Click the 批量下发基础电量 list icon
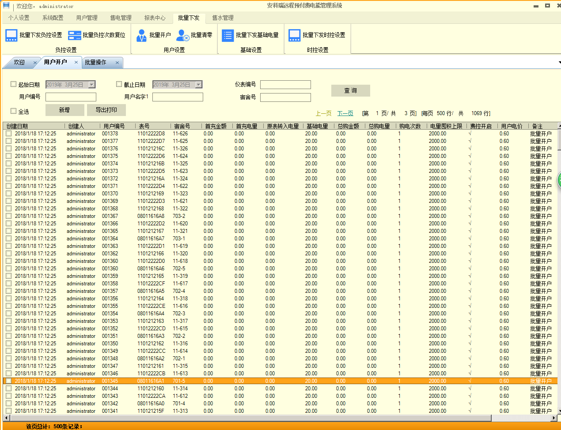This screenshot has height=430, width=561. point(227,35)
